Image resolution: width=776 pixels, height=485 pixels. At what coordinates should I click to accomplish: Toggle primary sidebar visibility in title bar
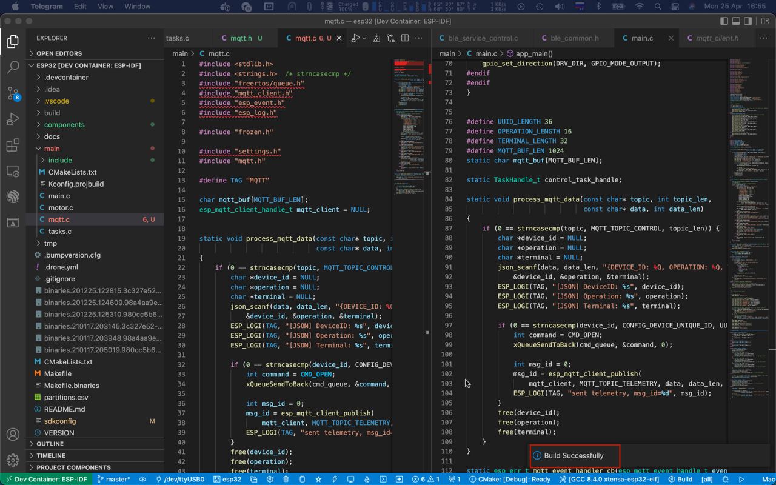(x=724, y=21)
